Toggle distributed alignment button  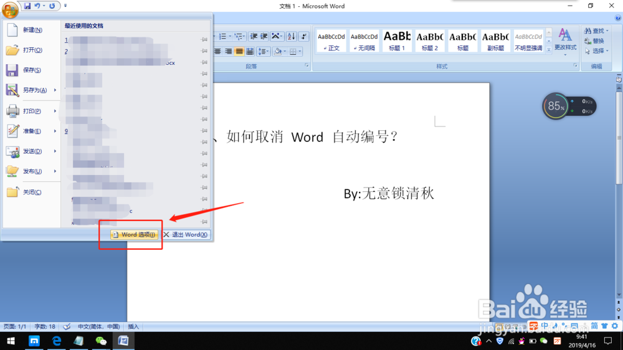[250, 51]
